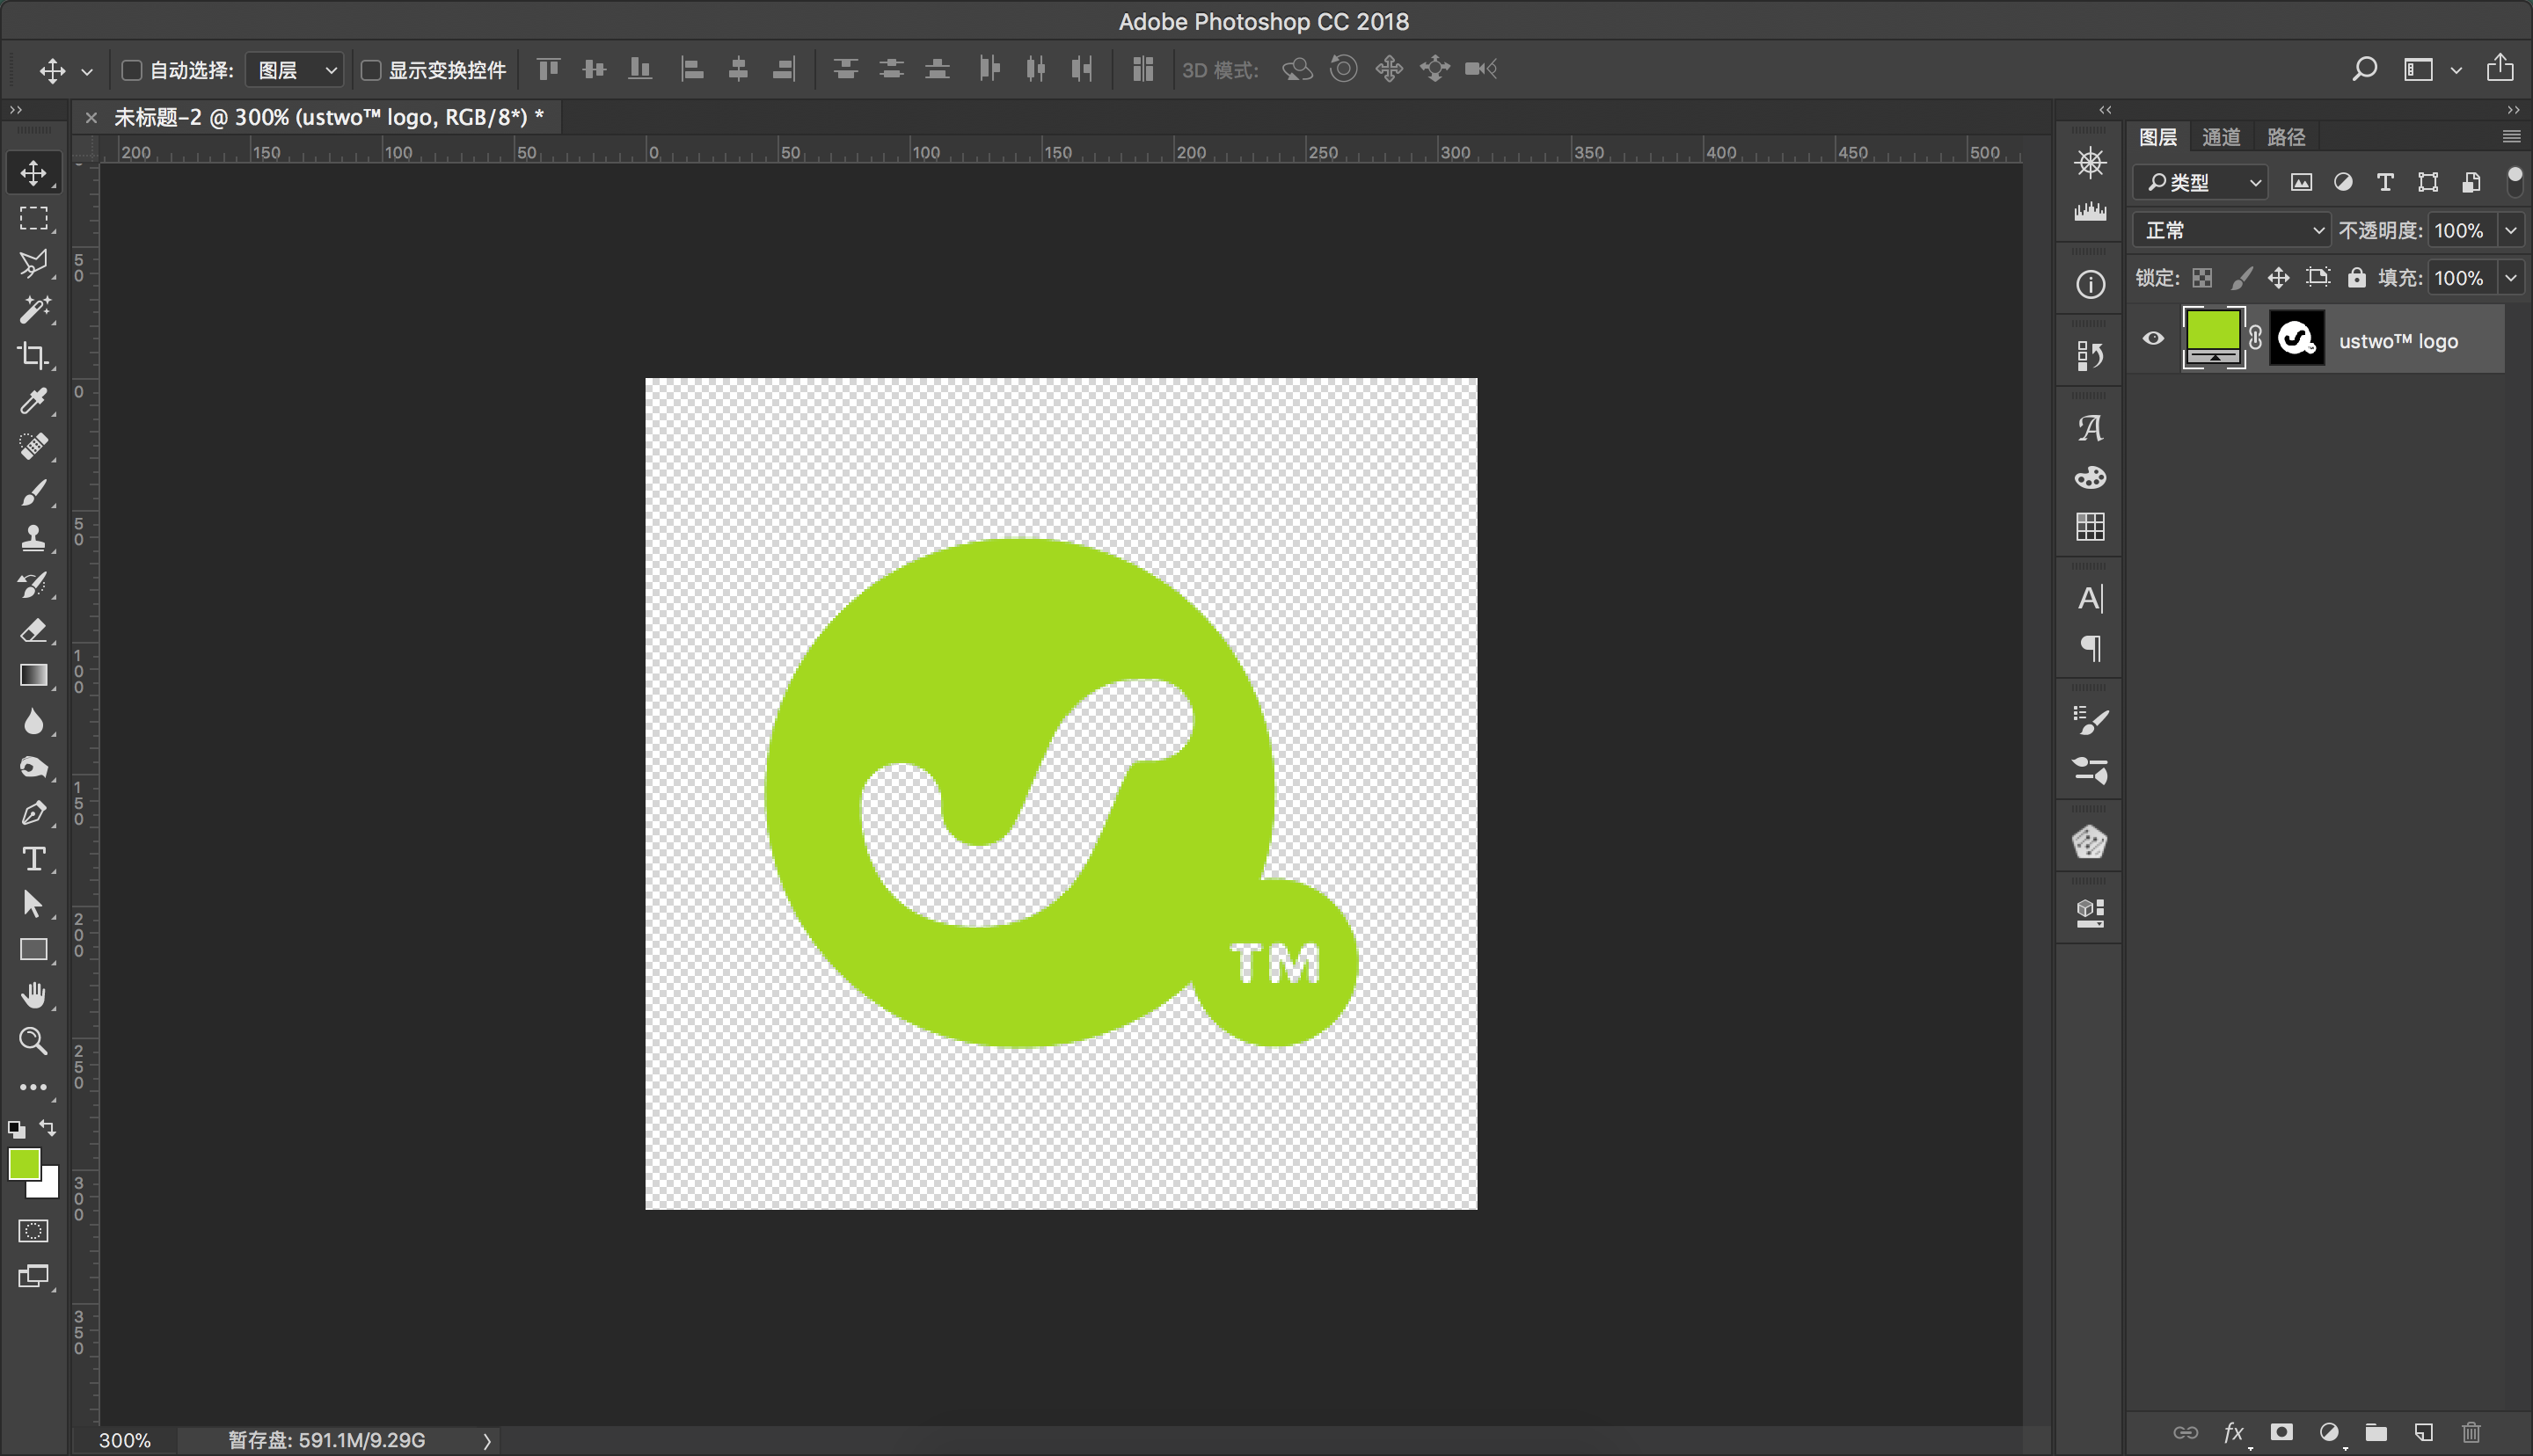The width and height of the screenshot is (2533, 1456).
Task: Select the Rectangle shape tool
Action: click(x=33, y=950)
